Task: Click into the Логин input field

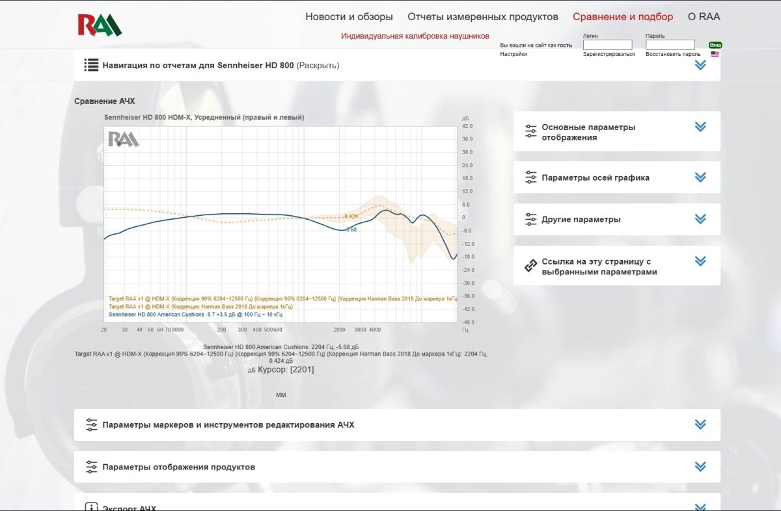Action: tap(607, 45)
